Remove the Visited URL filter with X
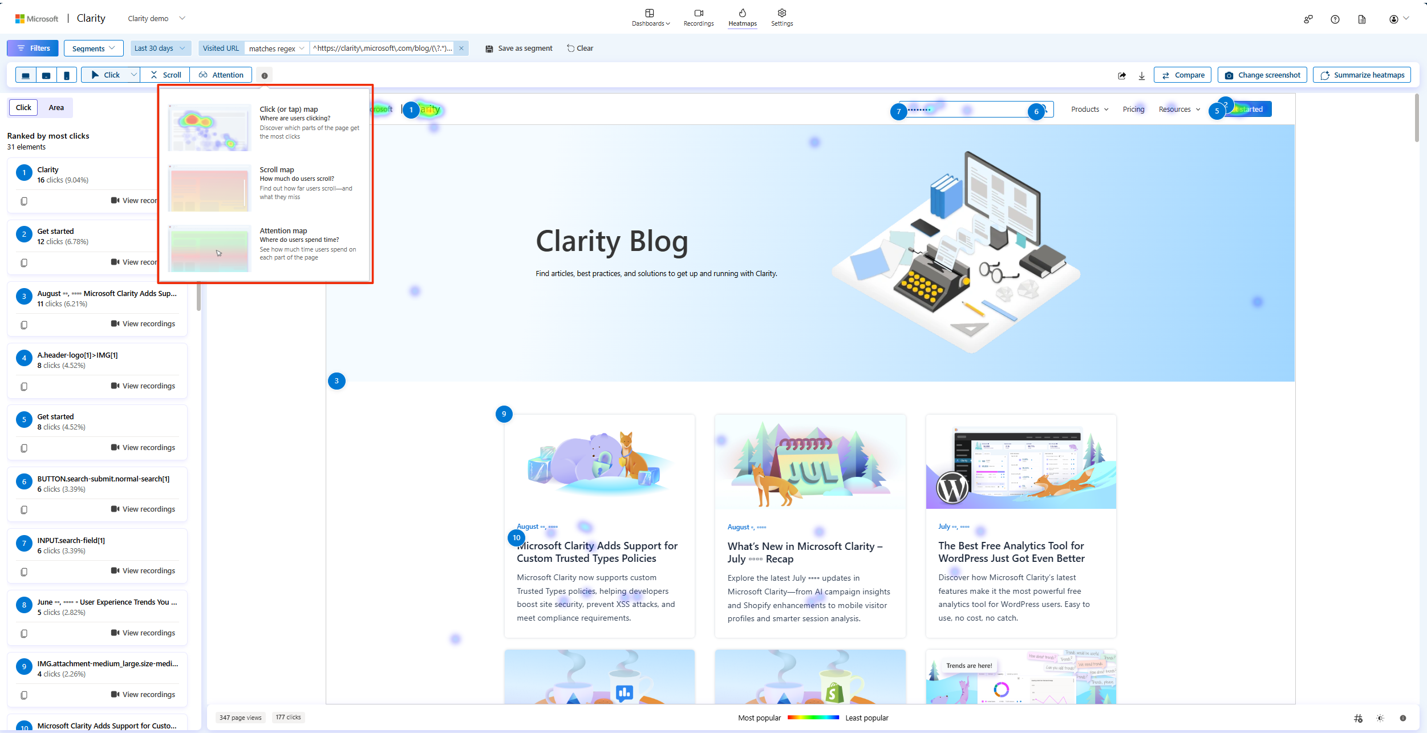This screenshot has width=1427, height=733. coord(461,48)
